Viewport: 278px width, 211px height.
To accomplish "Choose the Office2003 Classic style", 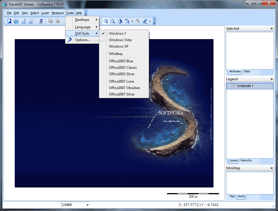I will pos(124,68).
